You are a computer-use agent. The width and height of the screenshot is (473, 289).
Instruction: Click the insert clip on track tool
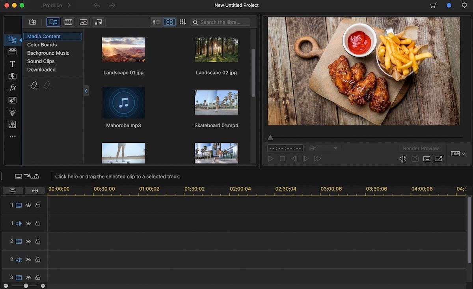tap(27, 176)
